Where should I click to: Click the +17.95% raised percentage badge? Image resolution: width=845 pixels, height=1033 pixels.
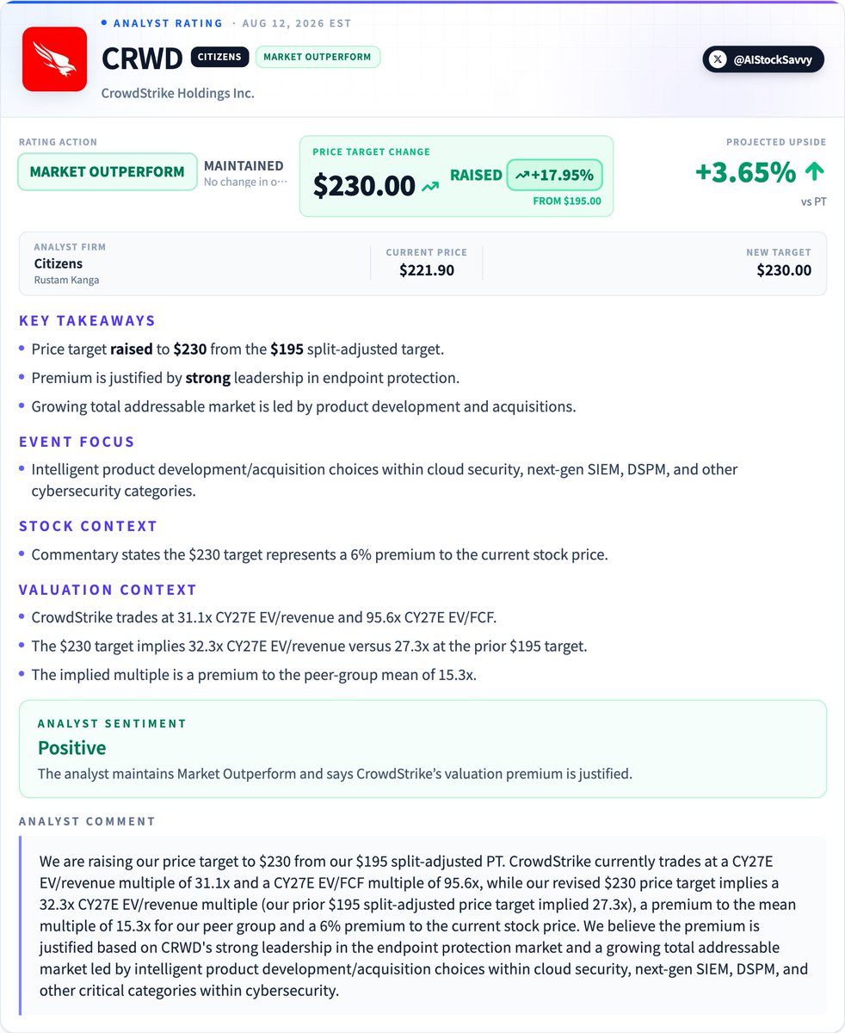[555, 175]
